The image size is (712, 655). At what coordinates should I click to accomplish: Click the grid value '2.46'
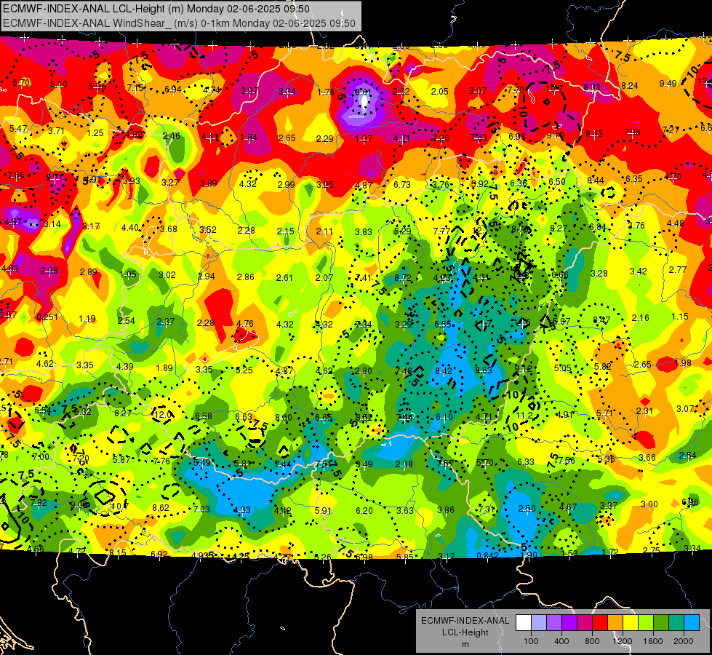click(172, 135)
